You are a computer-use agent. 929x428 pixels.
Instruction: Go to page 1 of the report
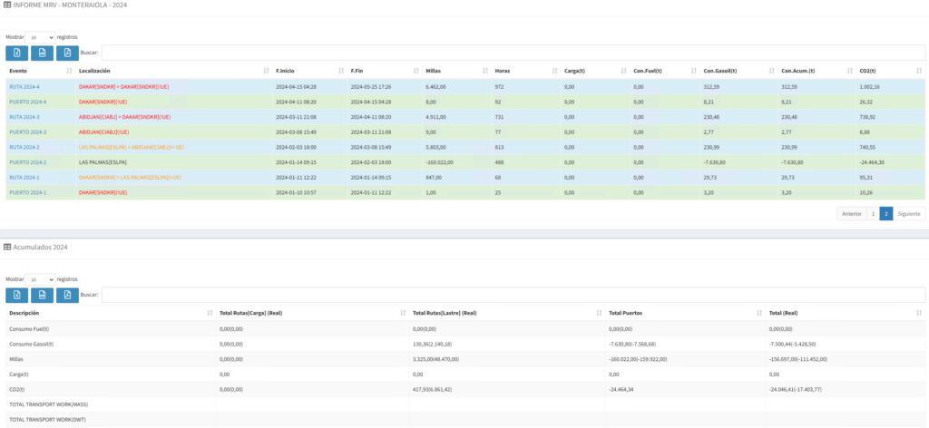[x=872, y=214]
